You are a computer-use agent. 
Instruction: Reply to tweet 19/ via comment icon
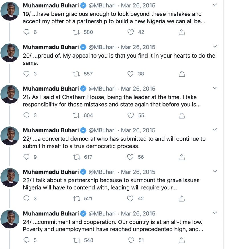[x=27, y=32]
